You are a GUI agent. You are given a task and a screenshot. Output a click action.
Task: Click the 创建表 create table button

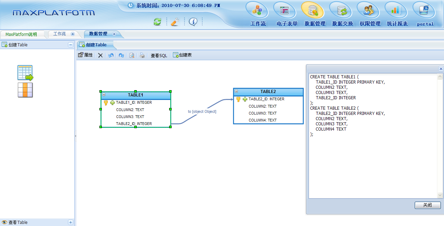182,55
